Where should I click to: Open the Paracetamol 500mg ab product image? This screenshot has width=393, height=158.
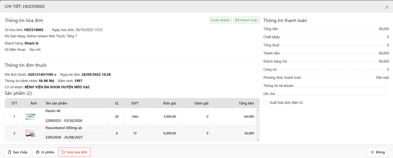pyautogui.click(x=30, y=133)
